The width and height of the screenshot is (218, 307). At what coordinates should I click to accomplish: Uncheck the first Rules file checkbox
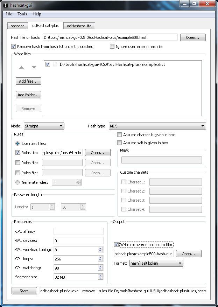tap(17, 153)
